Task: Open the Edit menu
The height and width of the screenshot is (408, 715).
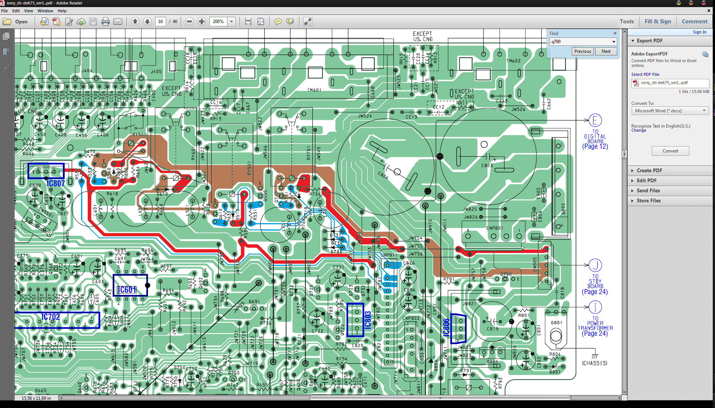Action: [x=16, y=11]
